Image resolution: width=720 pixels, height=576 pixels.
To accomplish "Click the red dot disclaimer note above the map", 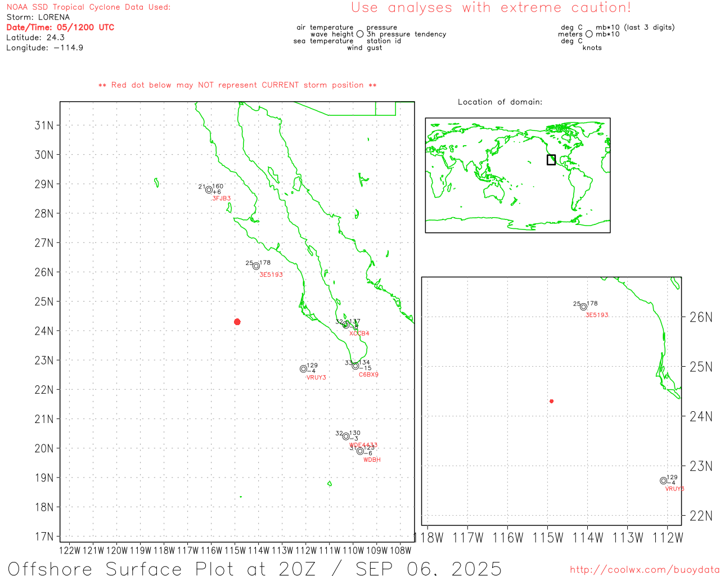I will point(237,85).
